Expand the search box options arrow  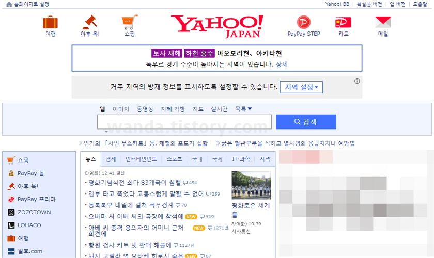click(x=106, y=132)
